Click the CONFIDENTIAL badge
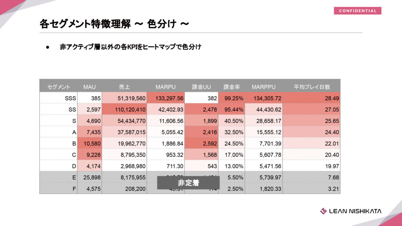The width and height of the screenshot is (402, 226). (357, 11)
